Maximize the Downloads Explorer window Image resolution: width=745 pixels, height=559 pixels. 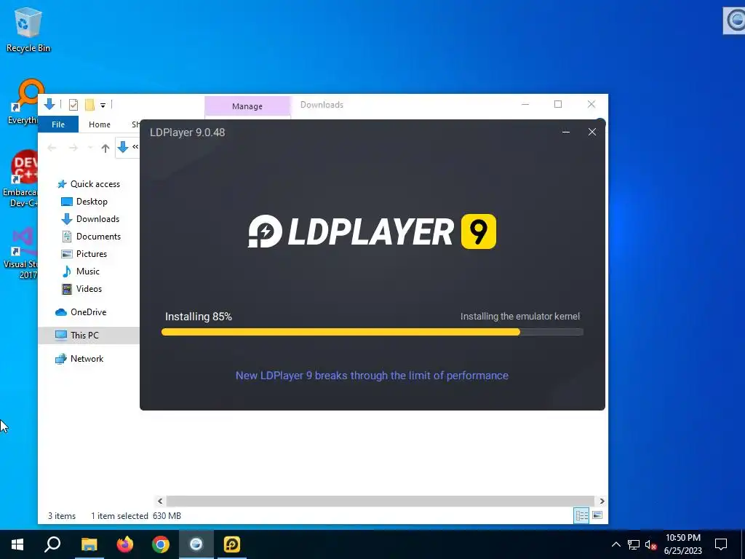click(x=558, y=104)
